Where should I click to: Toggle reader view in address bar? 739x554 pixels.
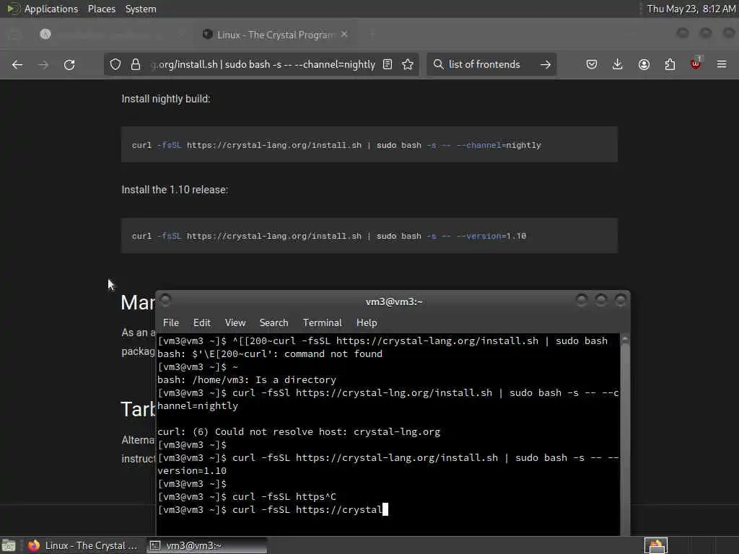(388, 64)
